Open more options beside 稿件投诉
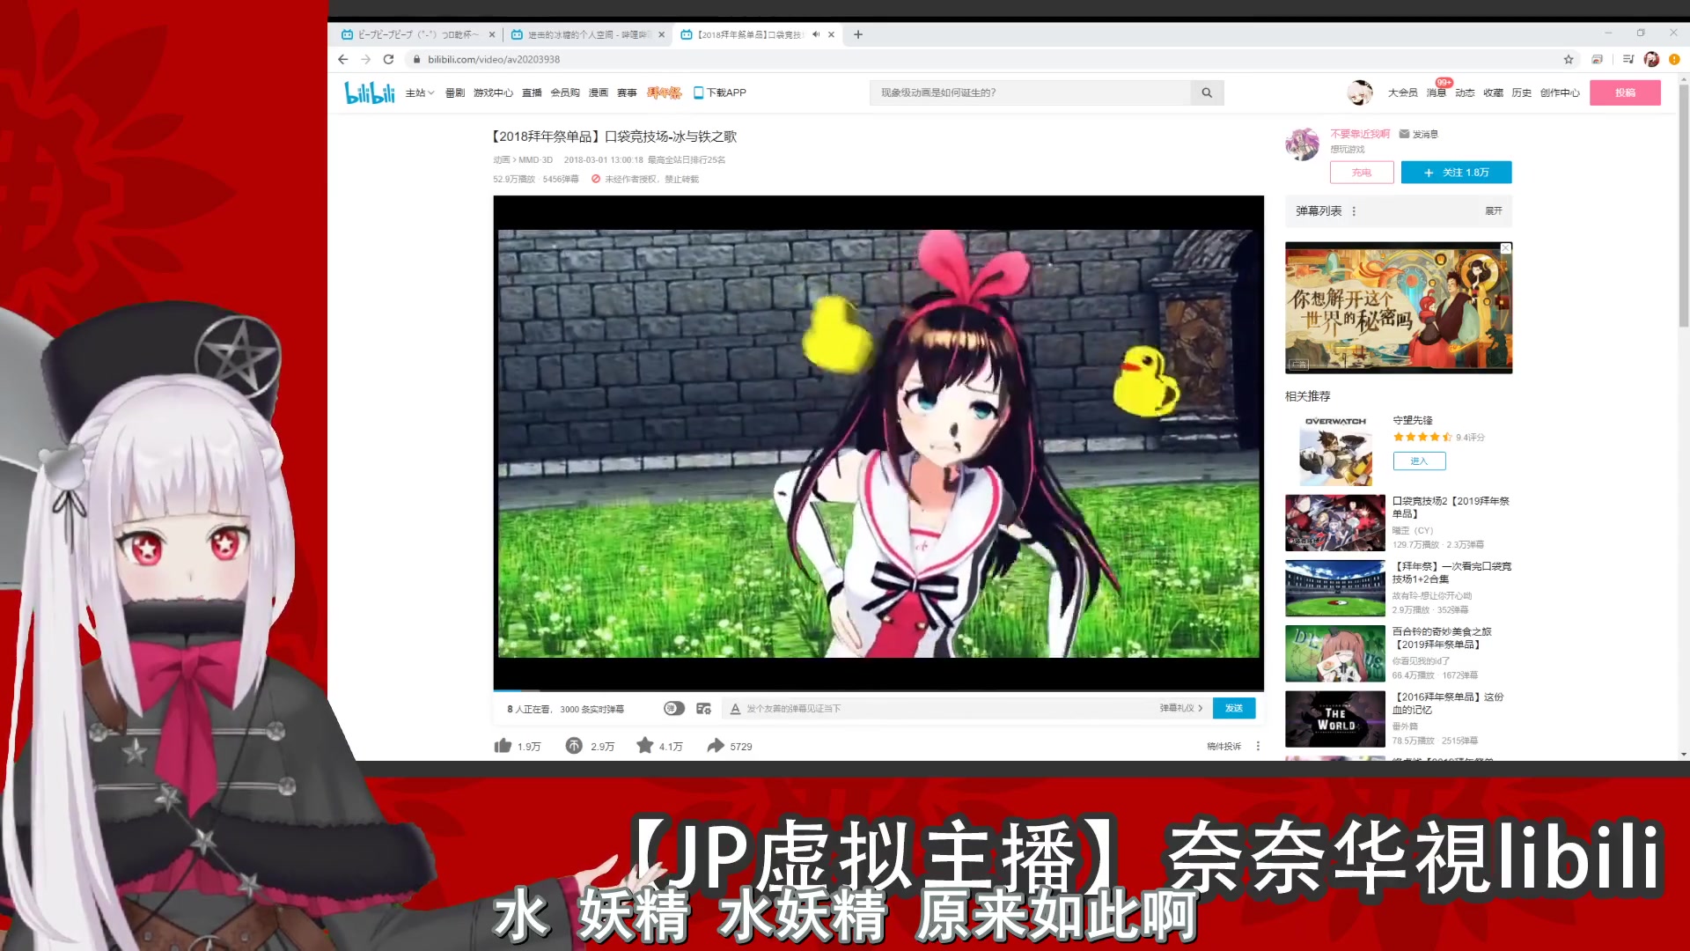Image resolution: width=1690 pixels, height=951 pixels. (x=1258, y=746)
